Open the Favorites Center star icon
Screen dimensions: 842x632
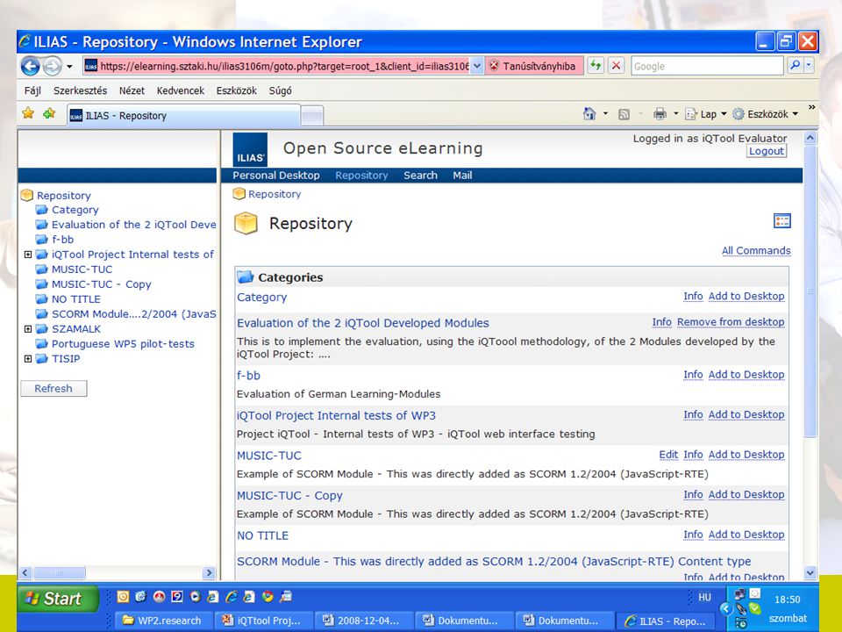[x=28, y=113]
